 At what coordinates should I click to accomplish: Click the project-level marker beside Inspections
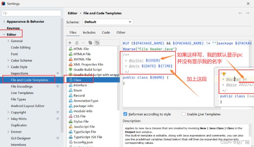(x=58, y=73)
